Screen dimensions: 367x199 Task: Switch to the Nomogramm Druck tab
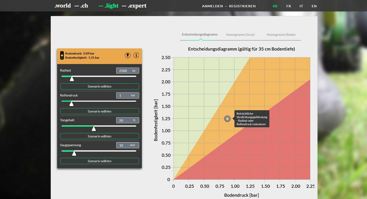240,35
